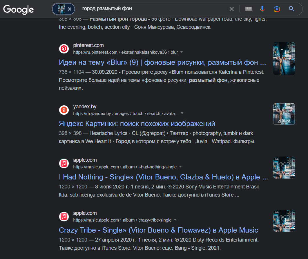Open the 'I Had Nothing' result thumbnail
308x259 pixels.
click(284, 168)
